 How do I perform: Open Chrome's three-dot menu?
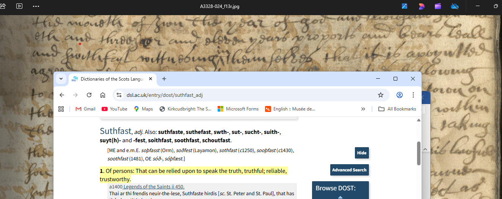click(x=413, y=95)
